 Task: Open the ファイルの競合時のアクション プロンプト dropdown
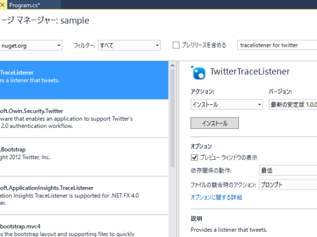pos(288,185)
